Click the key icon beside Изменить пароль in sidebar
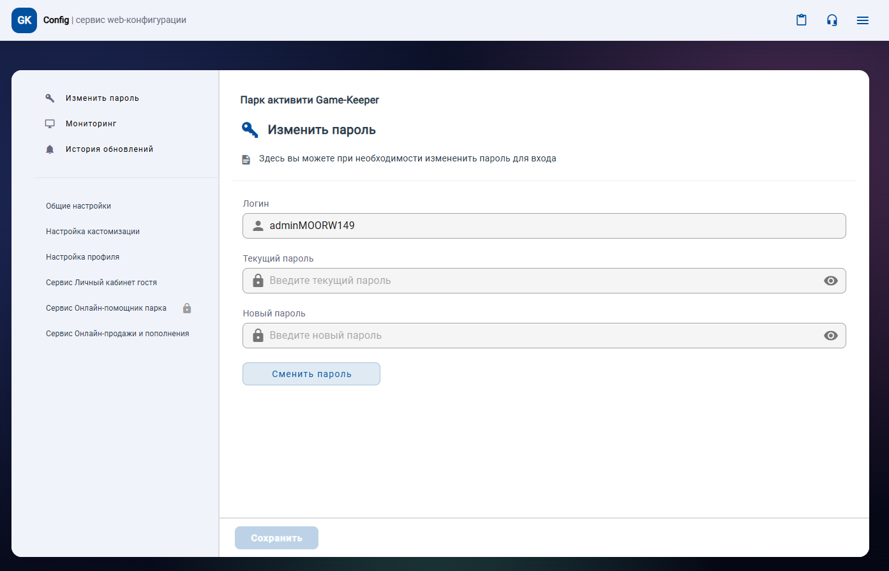 (x=50, y=98)
